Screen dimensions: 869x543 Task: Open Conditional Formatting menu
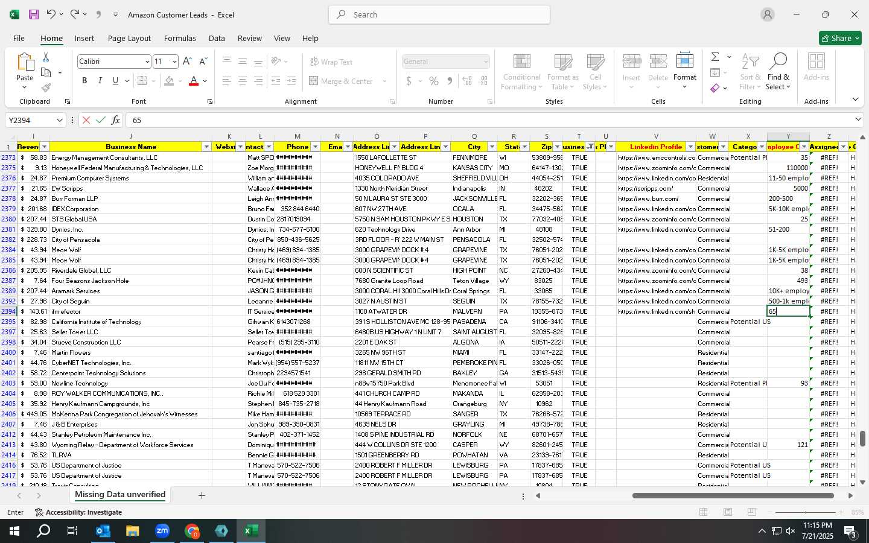click(521, 72)
